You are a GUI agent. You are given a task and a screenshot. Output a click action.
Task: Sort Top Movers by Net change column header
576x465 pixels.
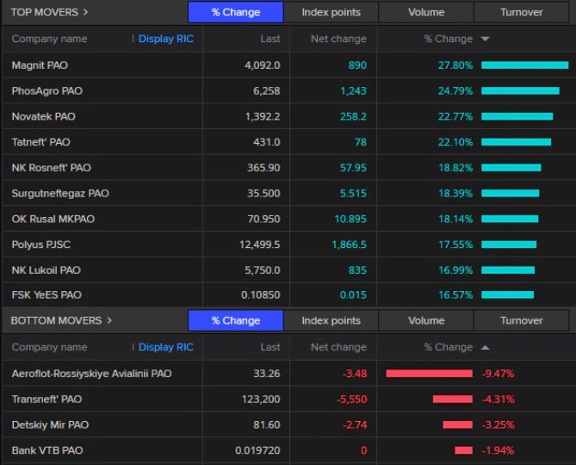[338, 39]
